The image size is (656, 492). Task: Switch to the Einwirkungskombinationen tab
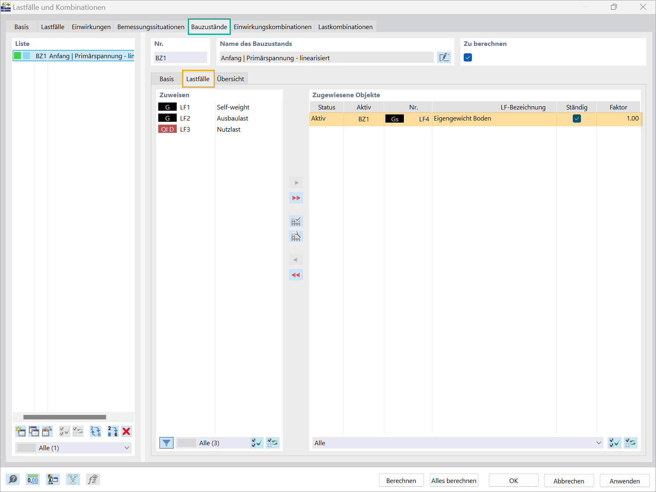(273, 27)
